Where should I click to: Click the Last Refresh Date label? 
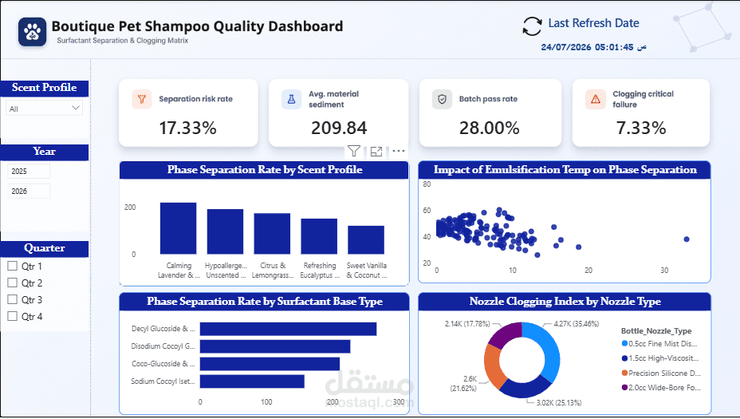pos(593,23)
